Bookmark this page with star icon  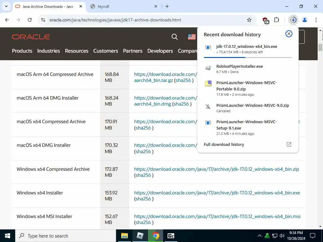(x=249, y=20)
